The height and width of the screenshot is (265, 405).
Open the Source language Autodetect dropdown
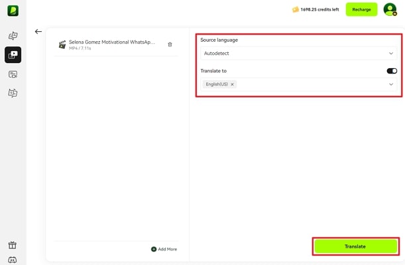click(298, 54)
